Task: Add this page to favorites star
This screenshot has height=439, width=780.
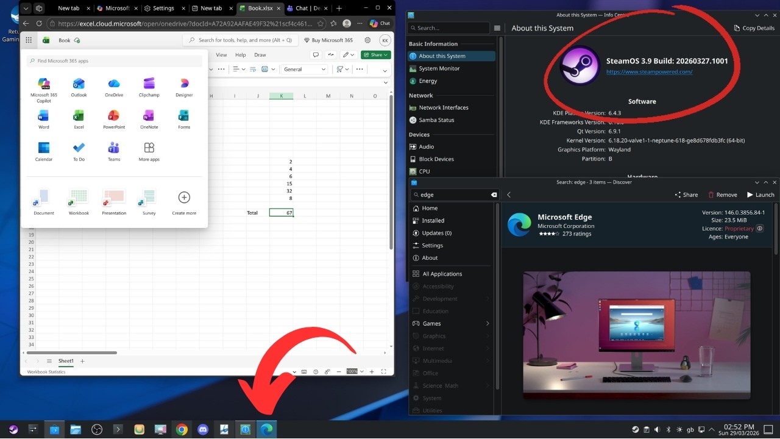Action: 321,24
